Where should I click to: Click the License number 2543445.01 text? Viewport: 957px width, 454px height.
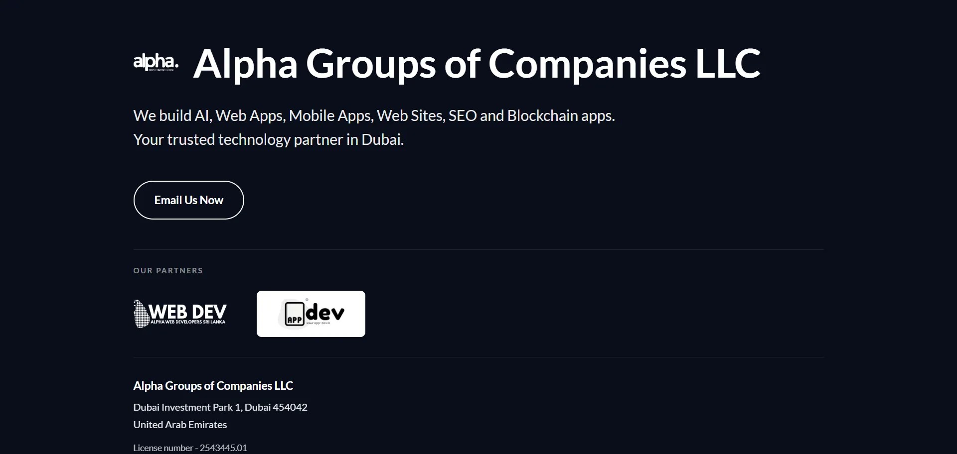(x=190, y=447)
